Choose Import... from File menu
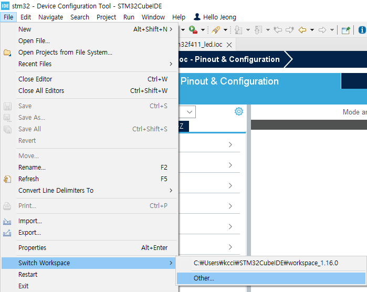Screen dimensions: 367x292 click(x=89, y=221)
